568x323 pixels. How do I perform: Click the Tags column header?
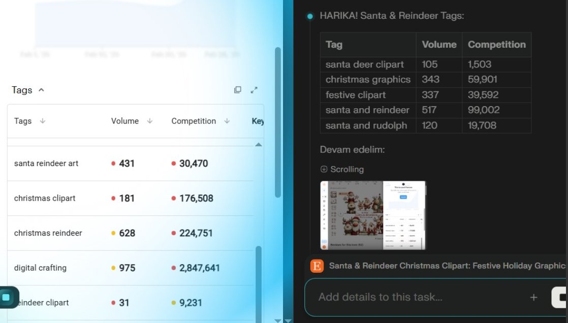click(23, 121)
